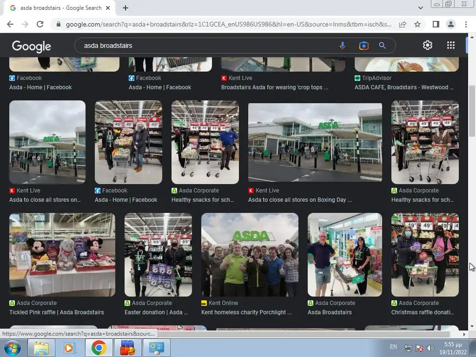The height and width of the screenshot is (357, 476).
Task: Open 'Asda Broadstairs' Asda Corporate photo
Action: [x=345, y=254]
